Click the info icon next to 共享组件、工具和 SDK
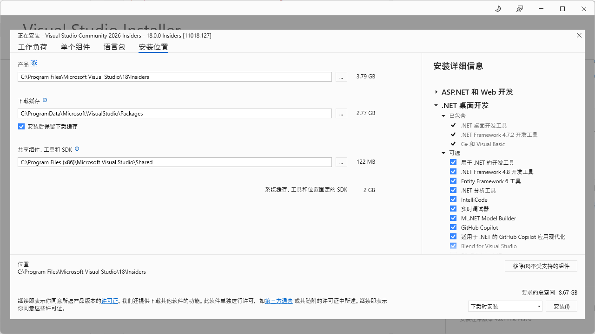The image size is (595, 334). [x=77, y=149]
